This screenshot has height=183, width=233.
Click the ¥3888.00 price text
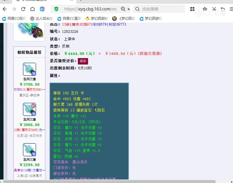[x=29, y=125]
